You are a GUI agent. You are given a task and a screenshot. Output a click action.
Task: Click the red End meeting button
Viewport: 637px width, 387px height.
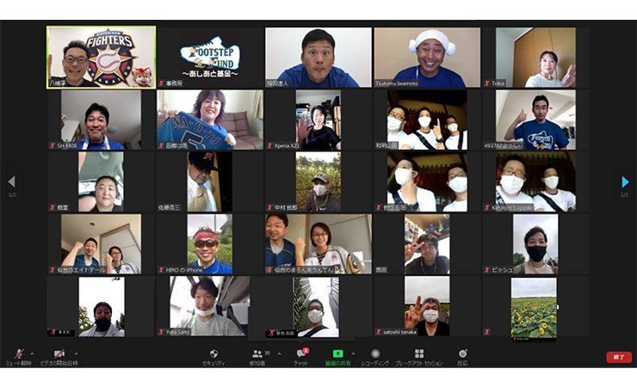point(618,357)
